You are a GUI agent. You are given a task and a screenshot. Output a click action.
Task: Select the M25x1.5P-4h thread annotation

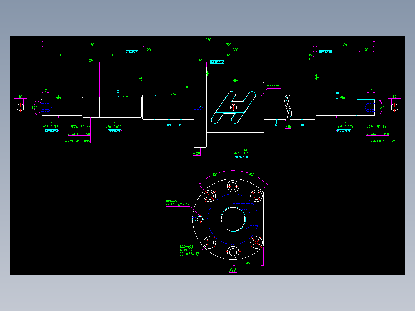point(376,127)
